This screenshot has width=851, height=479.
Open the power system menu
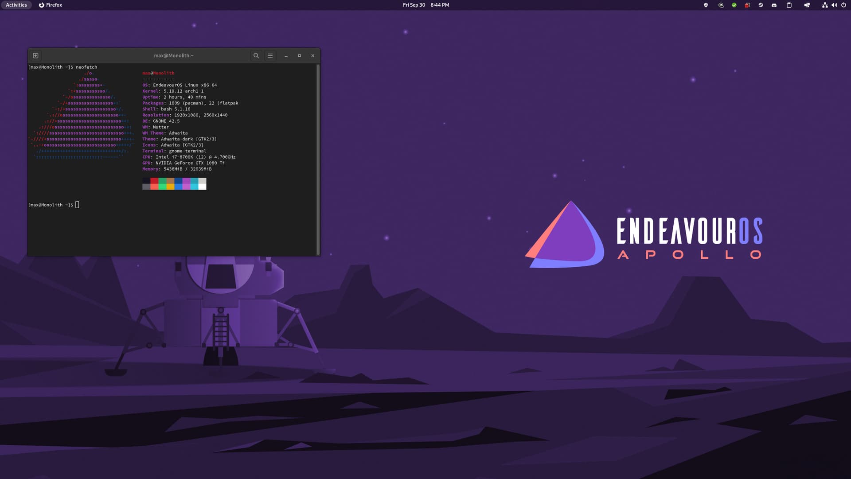[x=843, y=5]
